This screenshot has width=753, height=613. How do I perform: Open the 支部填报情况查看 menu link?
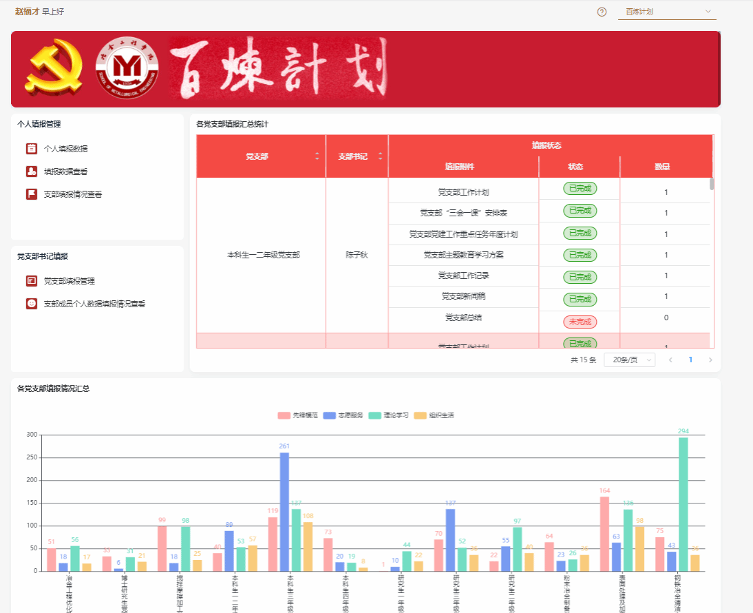click(x=73, y=194)
